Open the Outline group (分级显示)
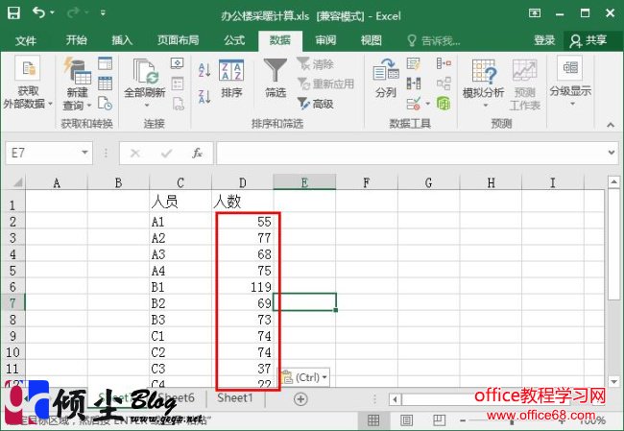Screen dimensions: 624x431 [x=570, y=82]
